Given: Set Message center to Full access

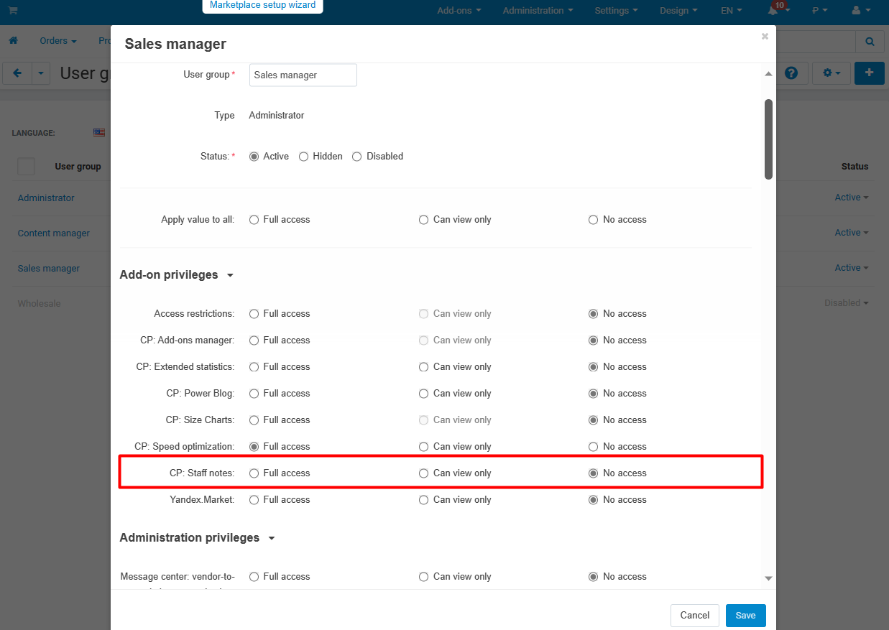Looking at the screenshot, I should [x=254, y=577].
